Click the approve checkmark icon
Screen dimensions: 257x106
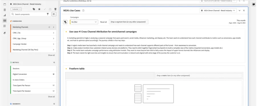click(44, 9)
